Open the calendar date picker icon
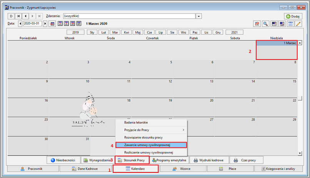The height and width of the screenshot is (178, 310). pyautogui.click(x=53, y=24)
